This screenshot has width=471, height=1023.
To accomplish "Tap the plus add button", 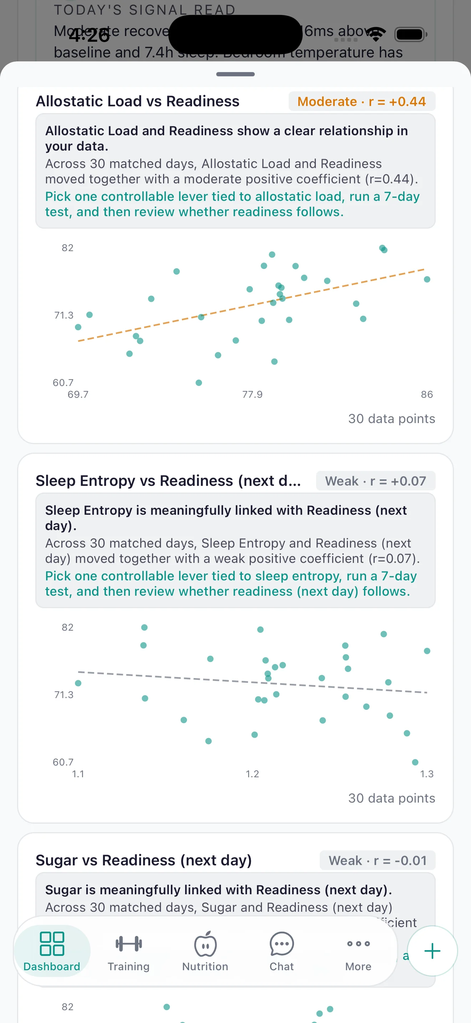I will [432, 951].
